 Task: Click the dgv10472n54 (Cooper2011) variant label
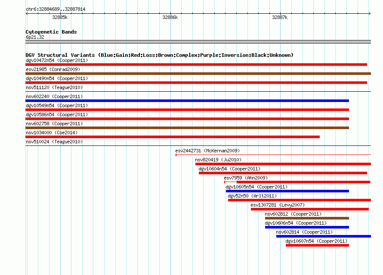tap(57, 60)
